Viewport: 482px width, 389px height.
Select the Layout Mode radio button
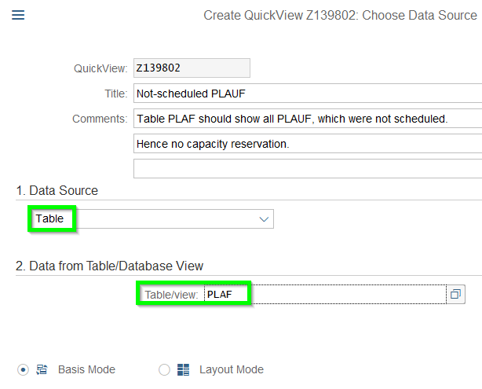point(164,369)
